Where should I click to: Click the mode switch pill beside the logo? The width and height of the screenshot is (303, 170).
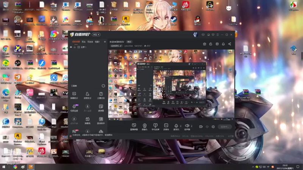tap(96, 34)
